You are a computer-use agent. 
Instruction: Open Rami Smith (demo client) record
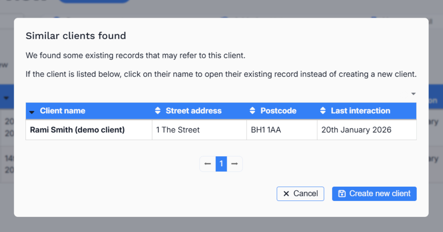point(77,130)
